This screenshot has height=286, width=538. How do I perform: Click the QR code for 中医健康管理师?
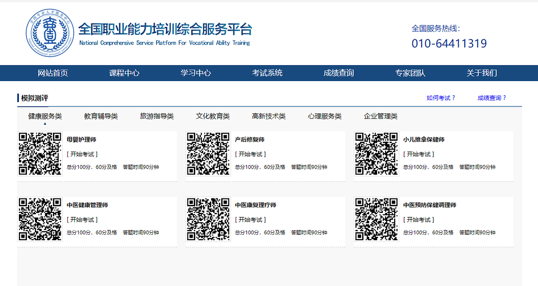pyautogui.click(x=40, y=219)
